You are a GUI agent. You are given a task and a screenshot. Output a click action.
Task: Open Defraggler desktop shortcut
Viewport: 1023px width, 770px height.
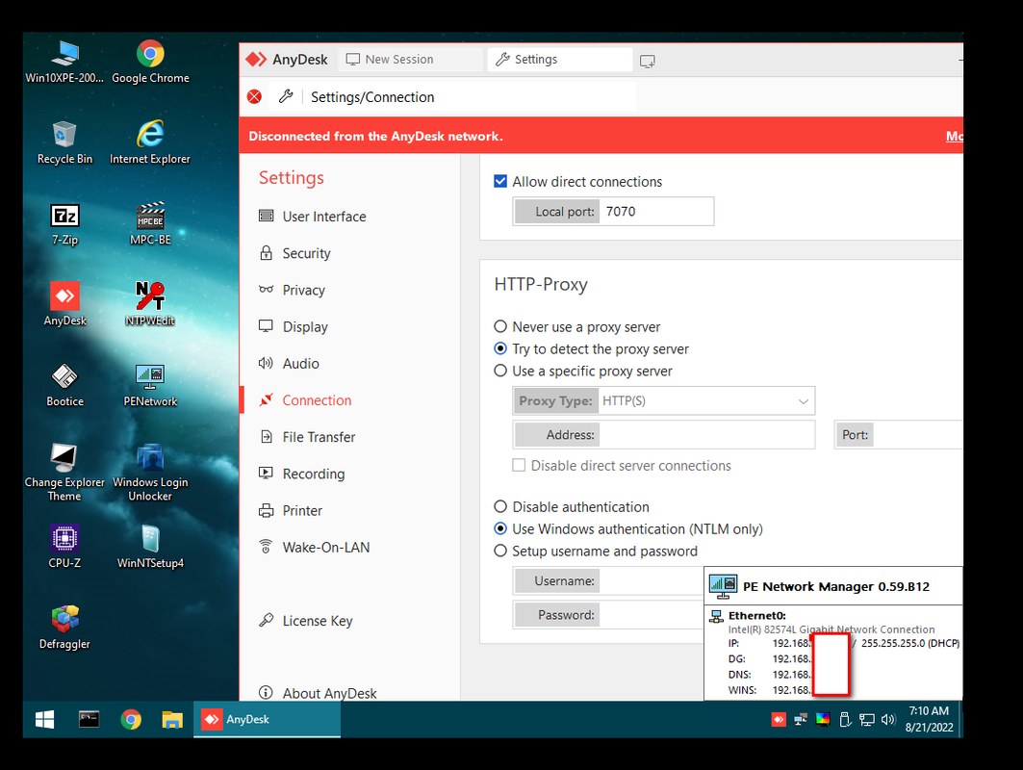pos(64,628)
